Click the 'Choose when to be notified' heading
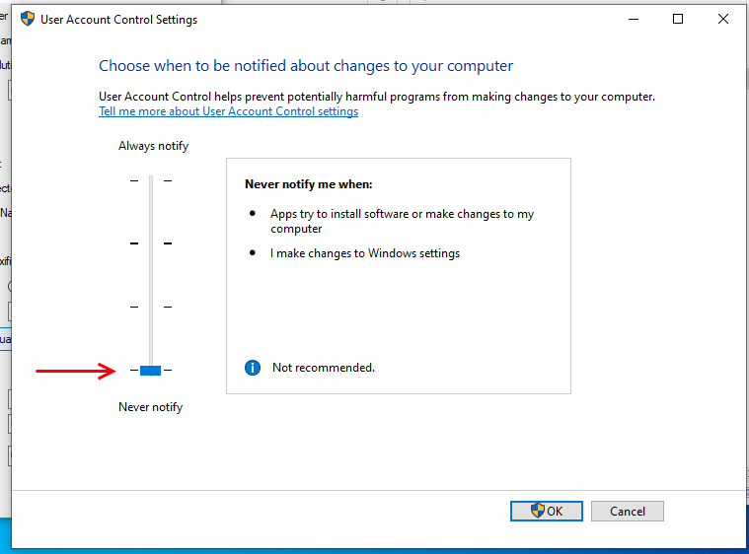 pos(306,66)
